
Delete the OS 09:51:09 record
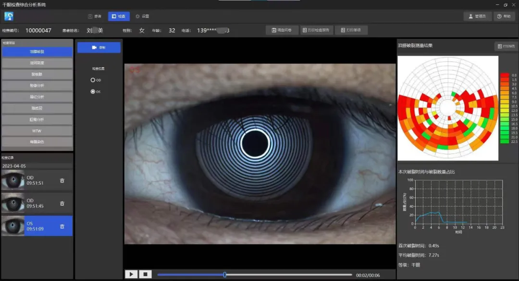[x=62, y=226]
